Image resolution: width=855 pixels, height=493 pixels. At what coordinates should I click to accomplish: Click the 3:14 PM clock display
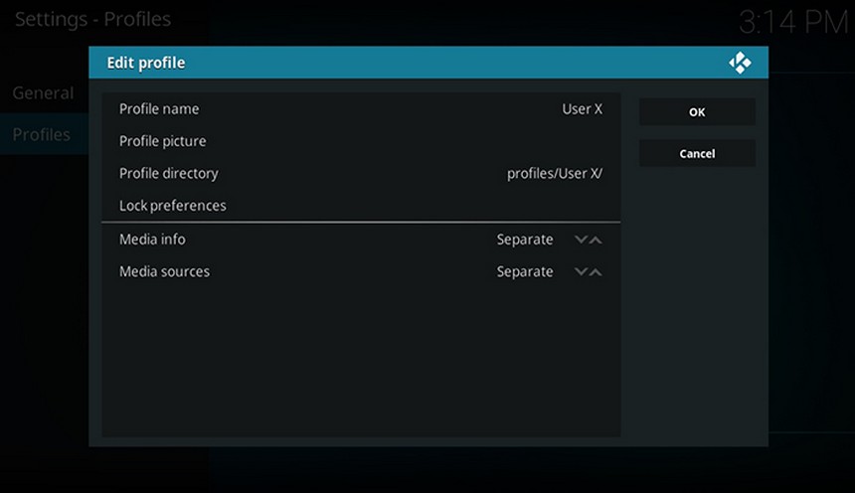793,23
